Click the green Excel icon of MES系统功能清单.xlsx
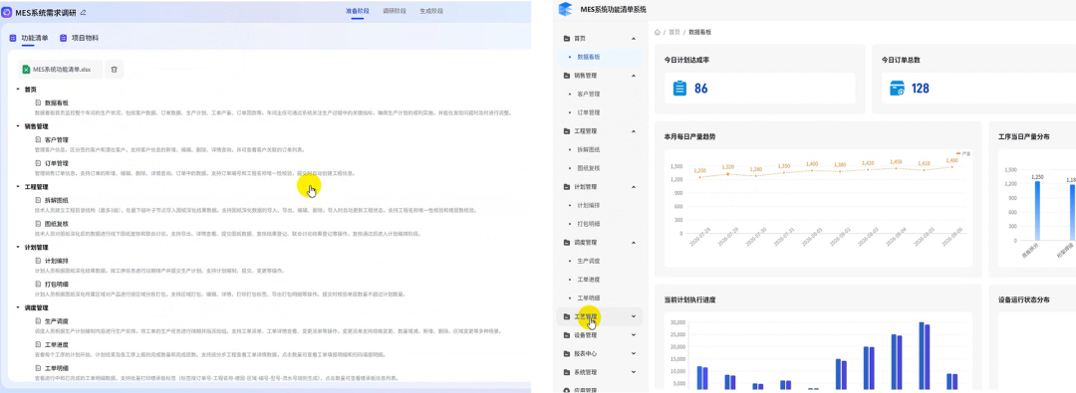Screen dimensions: 1076x393 click(26, 70)
